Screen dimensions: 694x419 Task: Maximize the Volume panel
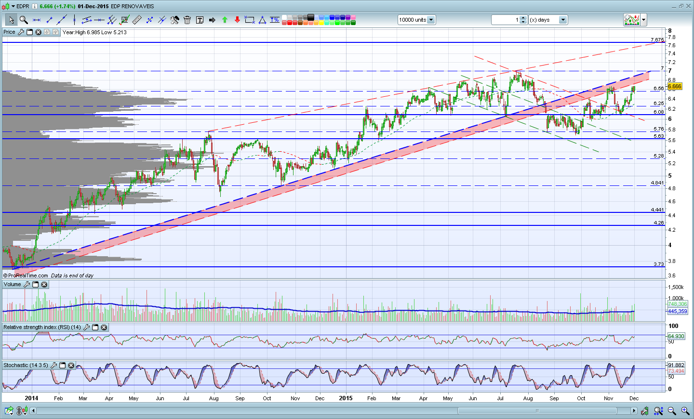[x=35, y=285]
